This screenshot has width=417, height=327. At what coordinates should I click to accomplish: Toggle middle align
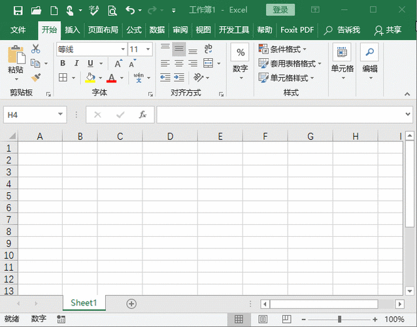(x=179, y=49)
